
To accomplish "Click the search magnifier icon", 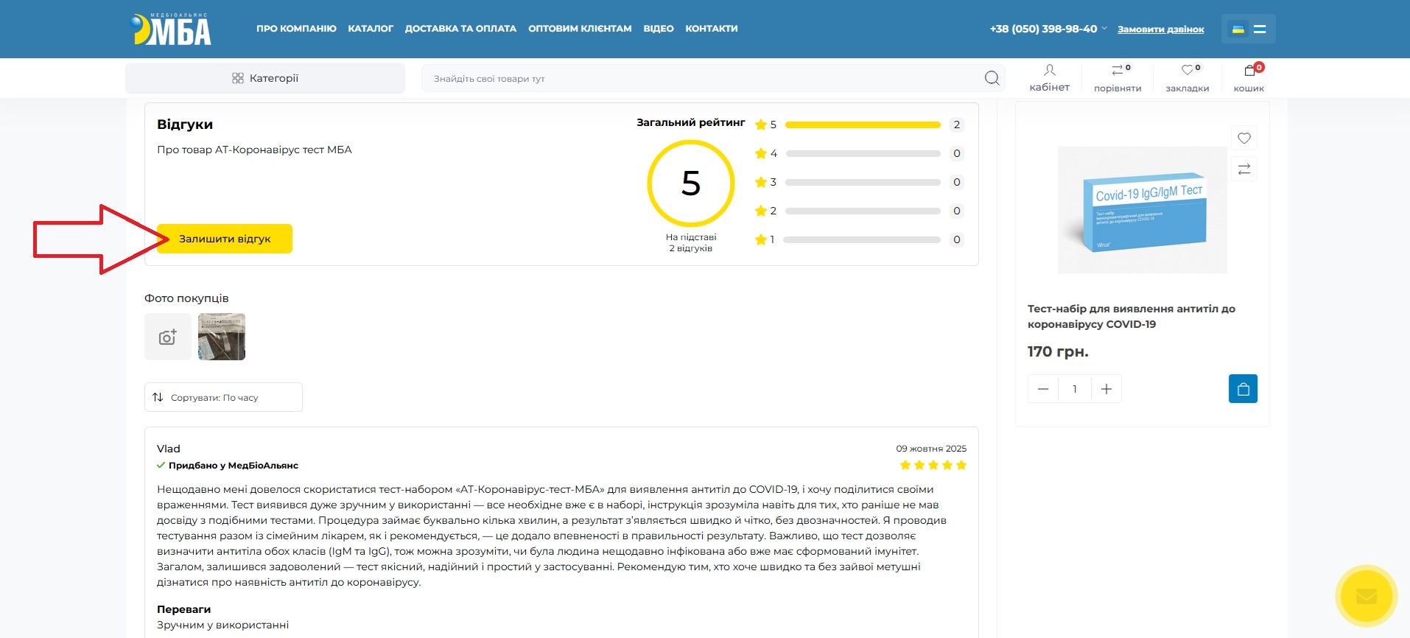I will (992, 78).
